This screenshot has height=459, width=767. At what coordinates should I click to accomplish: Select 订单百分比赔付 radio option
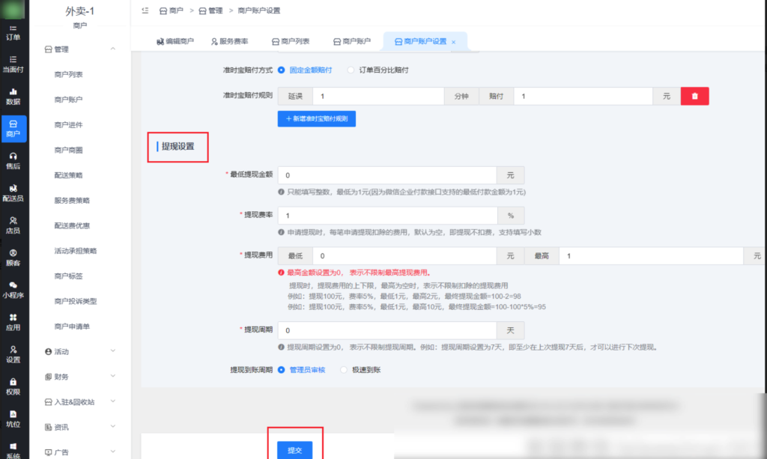click(x=351, y=70)
